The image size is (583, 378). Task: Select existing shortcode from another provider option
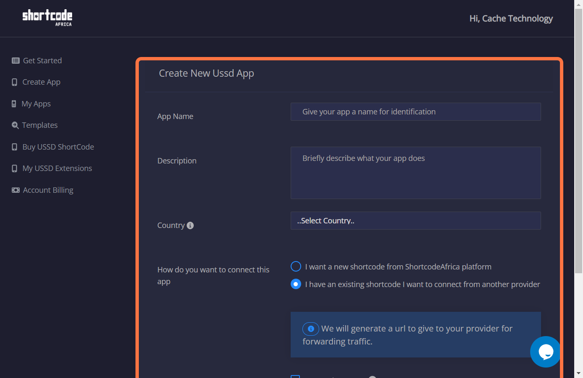point(296,284)
